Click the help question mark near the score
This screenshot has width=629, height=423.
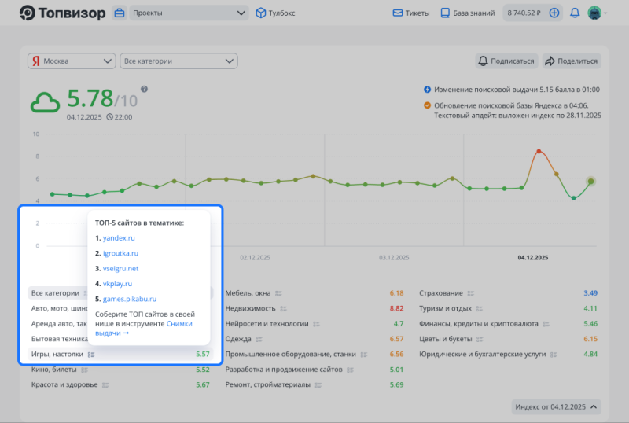coord(144,90)
